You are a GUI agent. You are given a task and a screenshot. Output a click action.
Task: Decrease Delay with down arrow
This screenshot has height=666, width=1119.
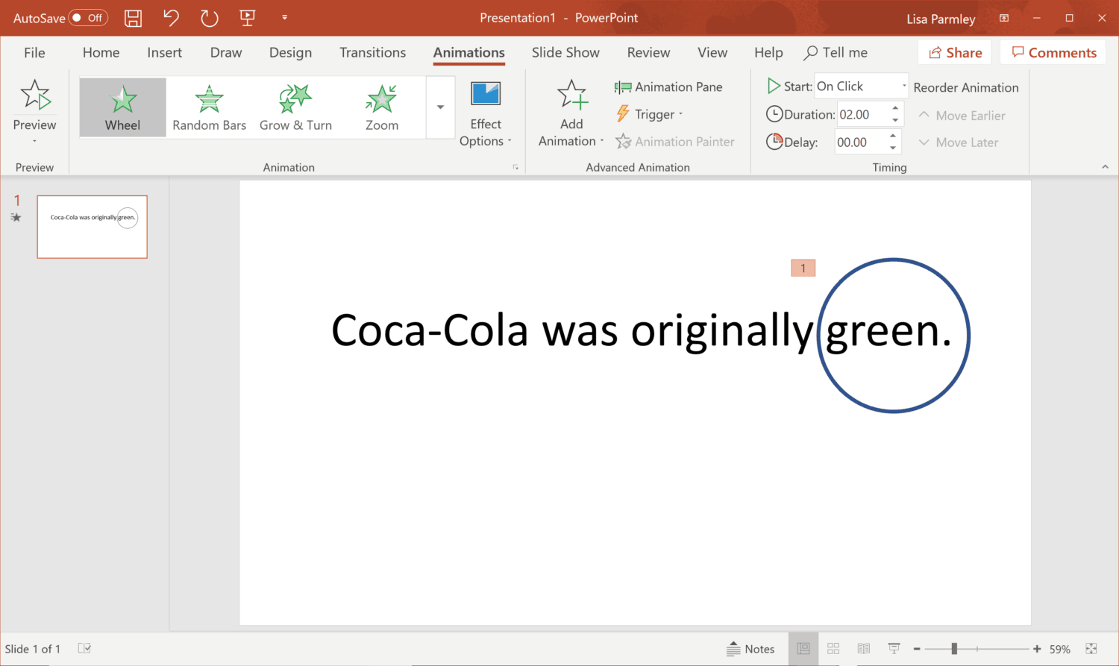pos(893,148)
